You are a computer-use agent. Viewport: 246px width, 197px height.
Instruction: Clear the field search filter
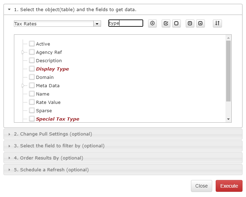click(x=152, y=24)
